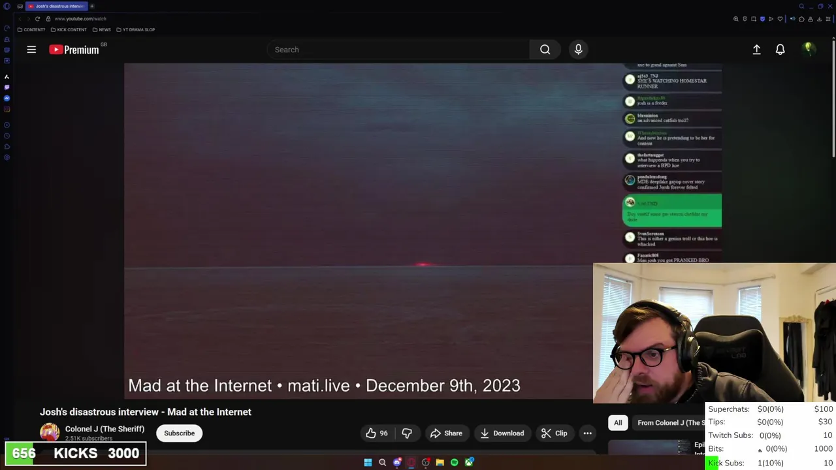The height and width of the screenshot is (470, 836).
Task: Open the browser easy setup menu icon
Action: point(828,19)
